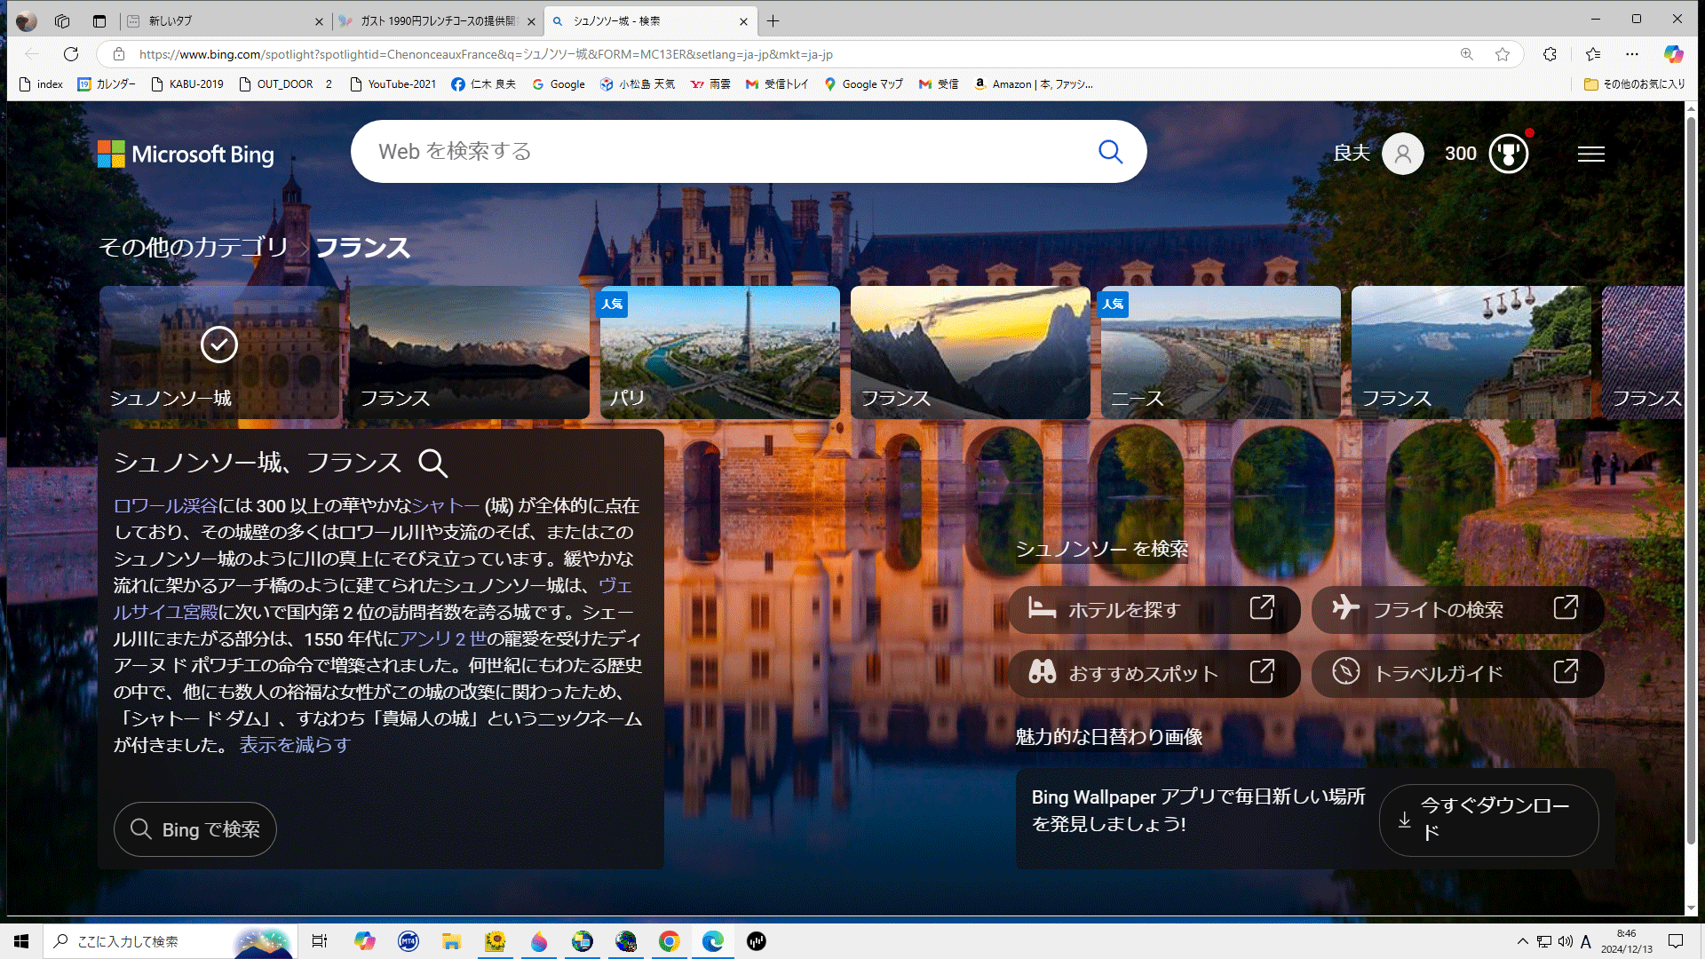This screenshot has height=959, width=1705.
Task: Click the user account avatar icon
Action: coord(1403,154)
